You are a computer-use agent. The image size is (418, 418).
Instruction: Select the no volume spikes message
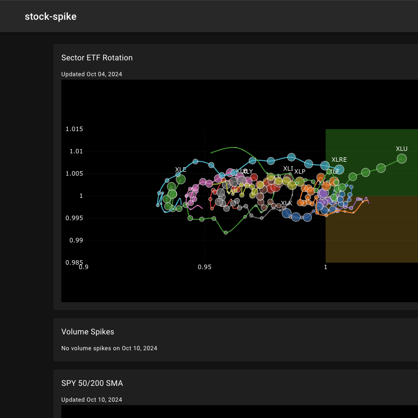point(109,348)
